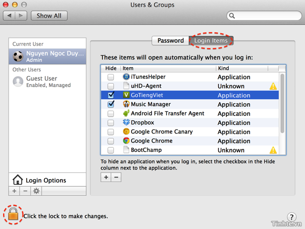This screenshot has width=305, height=229.
Task: Check Hide for Google Chrome Canary
Action: [x=111, y=132]
